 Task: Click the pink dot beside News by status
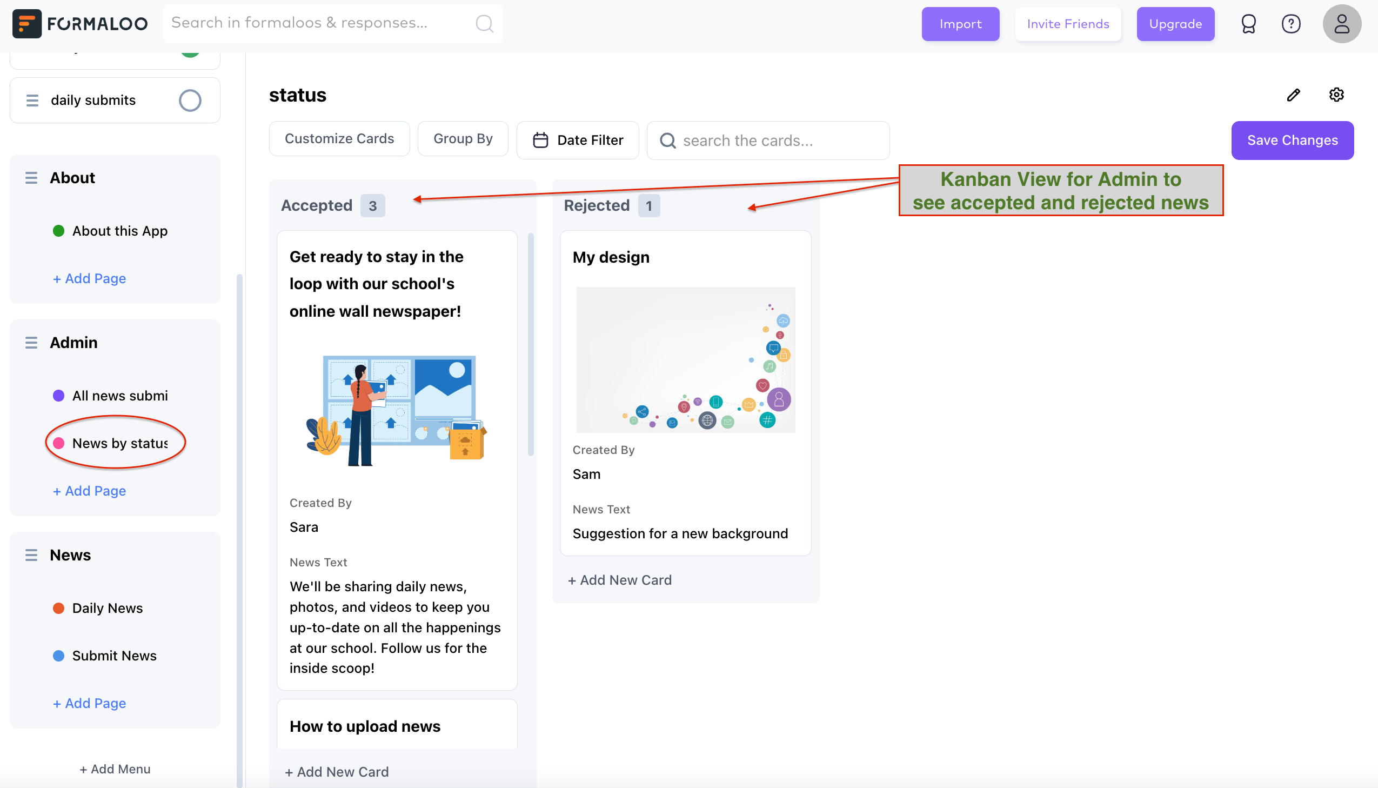pyautogui.click(x=58, y=443)
